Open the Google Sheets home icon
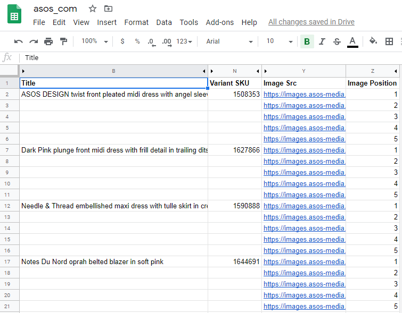 (x=14, y=14)
